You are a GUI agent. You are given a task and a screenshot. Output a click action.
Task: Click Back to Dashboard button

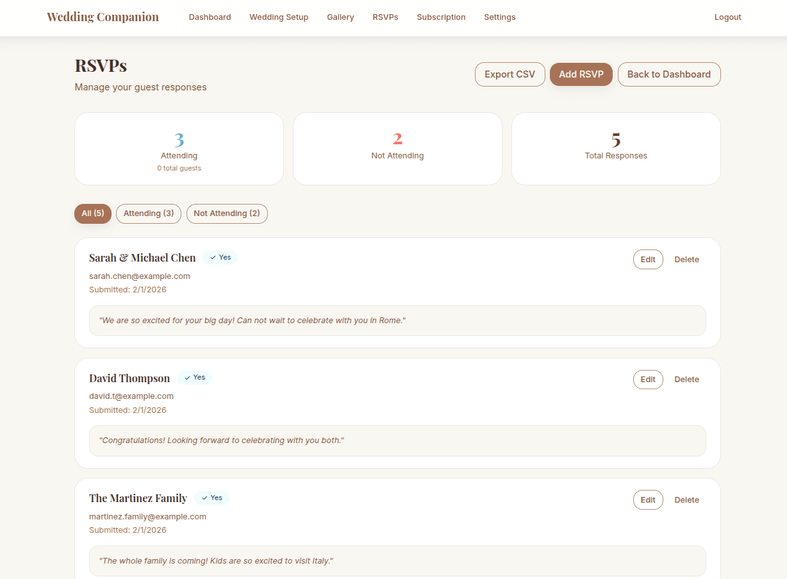[668, 74]
